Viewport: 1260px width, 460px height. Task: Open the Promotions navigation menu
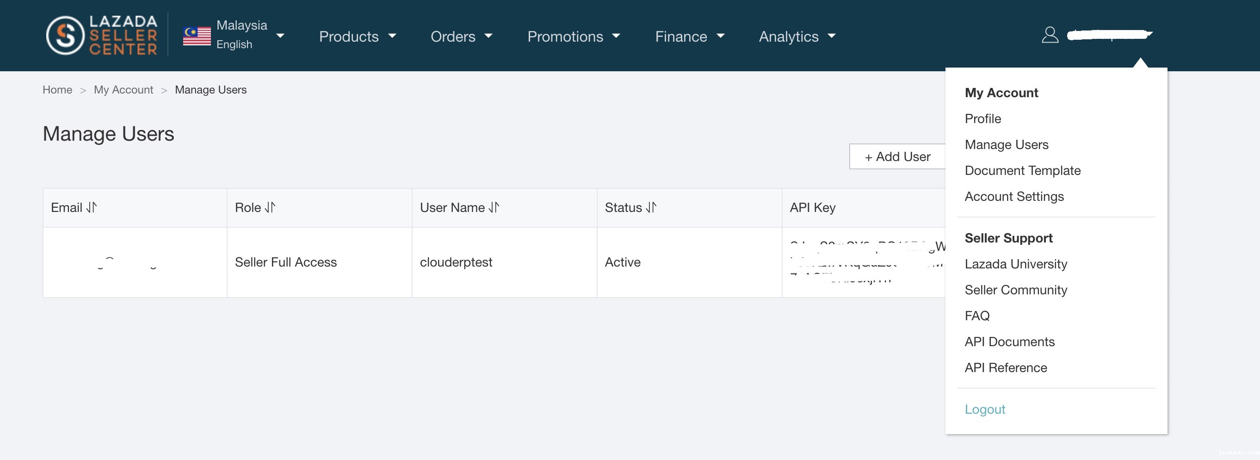[573, 36]
